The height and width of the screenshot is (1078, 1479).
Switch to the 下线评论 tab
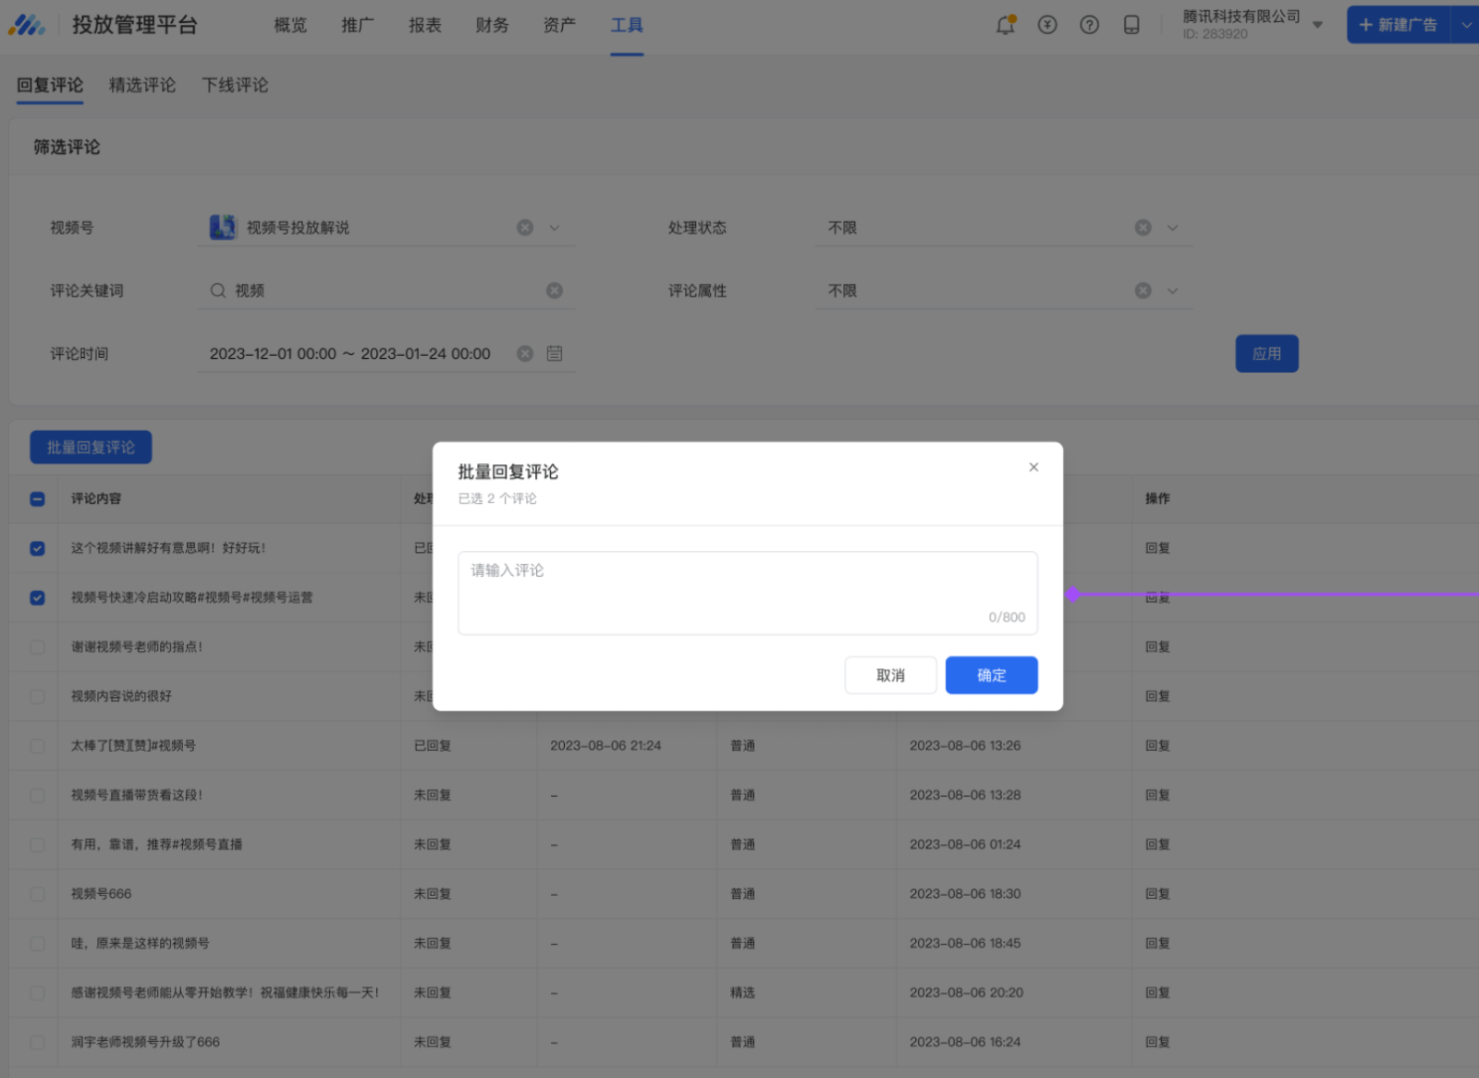tap(235, 85)
